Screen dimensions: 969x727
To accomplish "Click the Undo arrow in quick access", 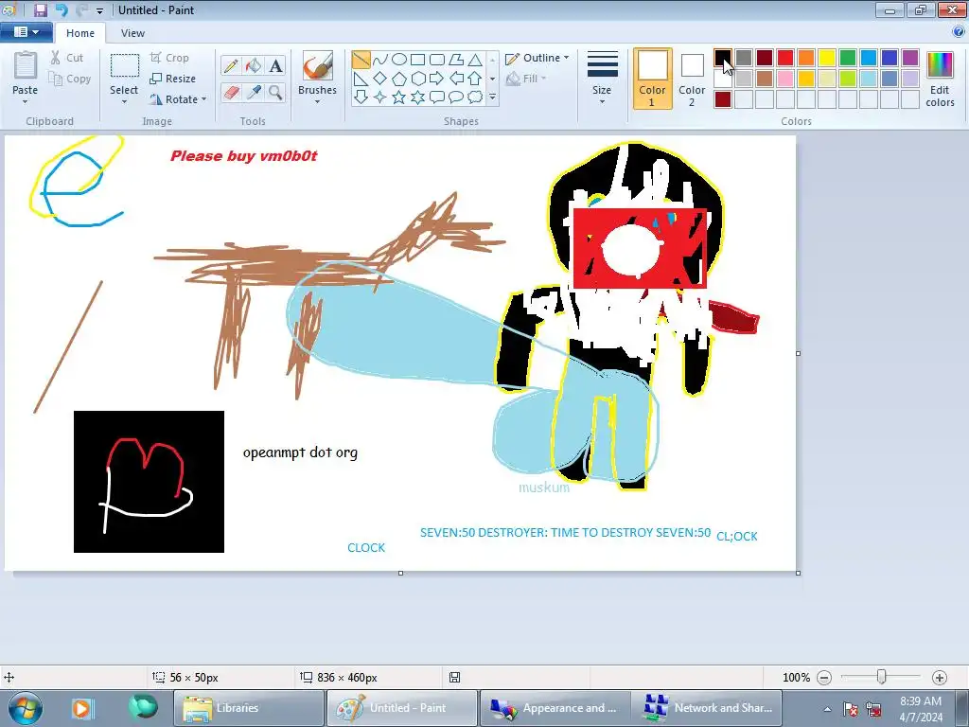I will 62,9.
